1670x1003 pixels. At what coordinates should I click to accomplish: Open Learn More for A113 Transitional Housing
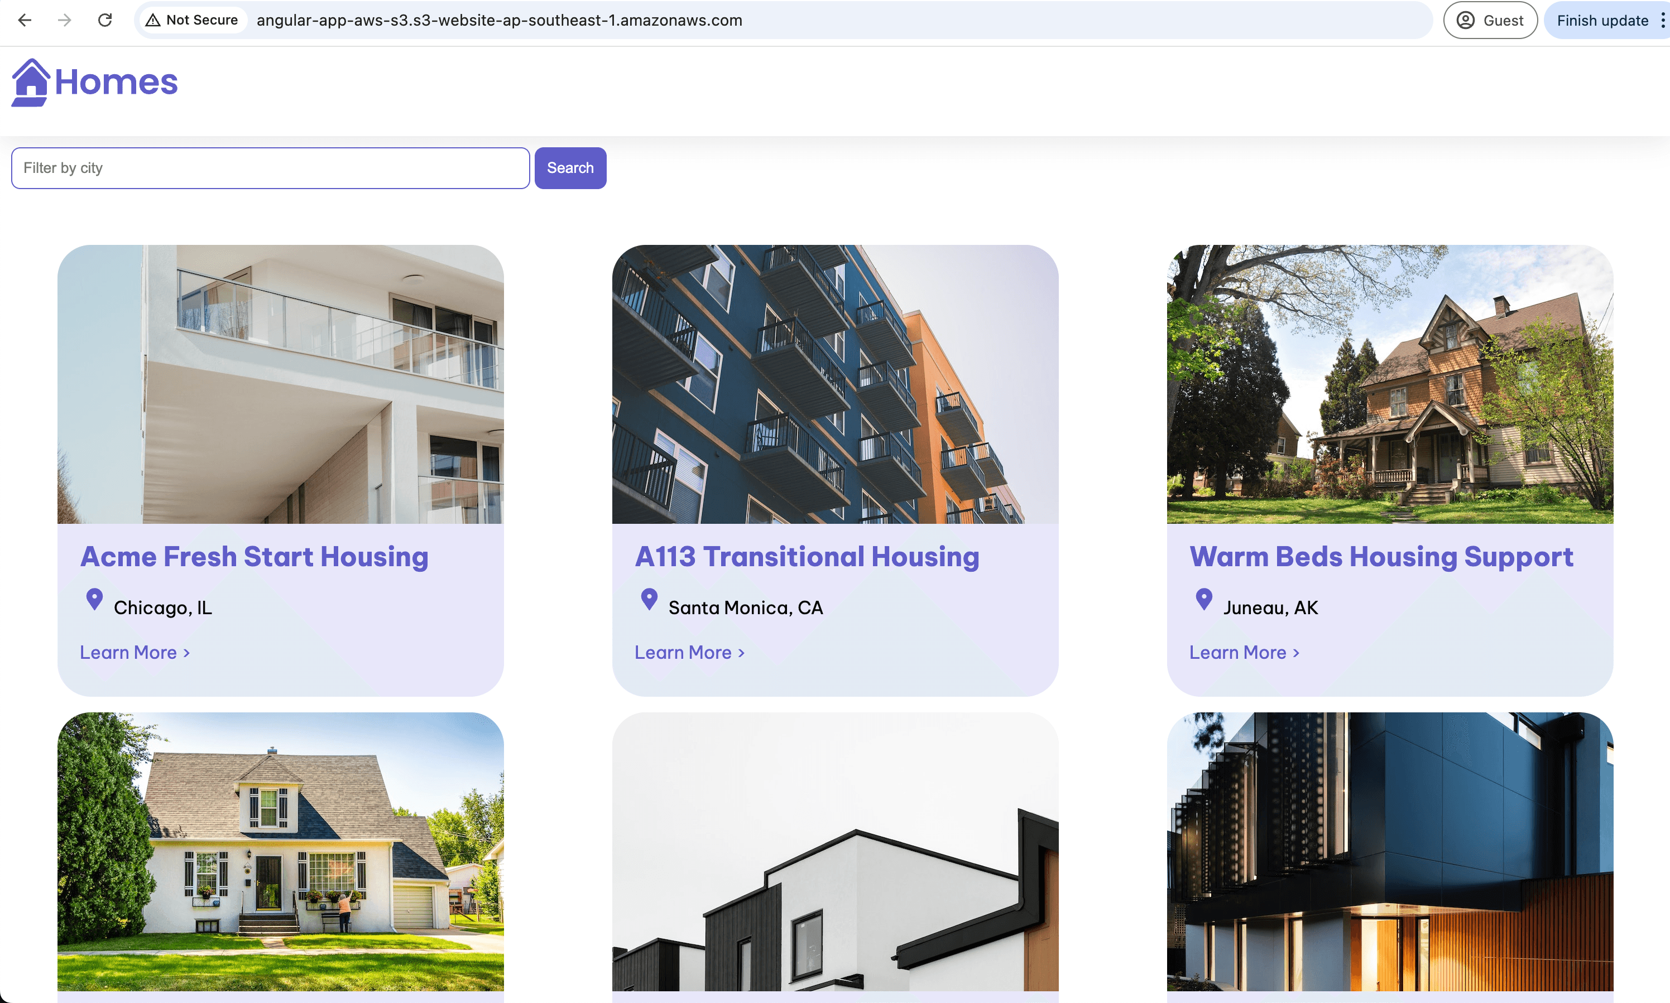[x=690, y=652]
